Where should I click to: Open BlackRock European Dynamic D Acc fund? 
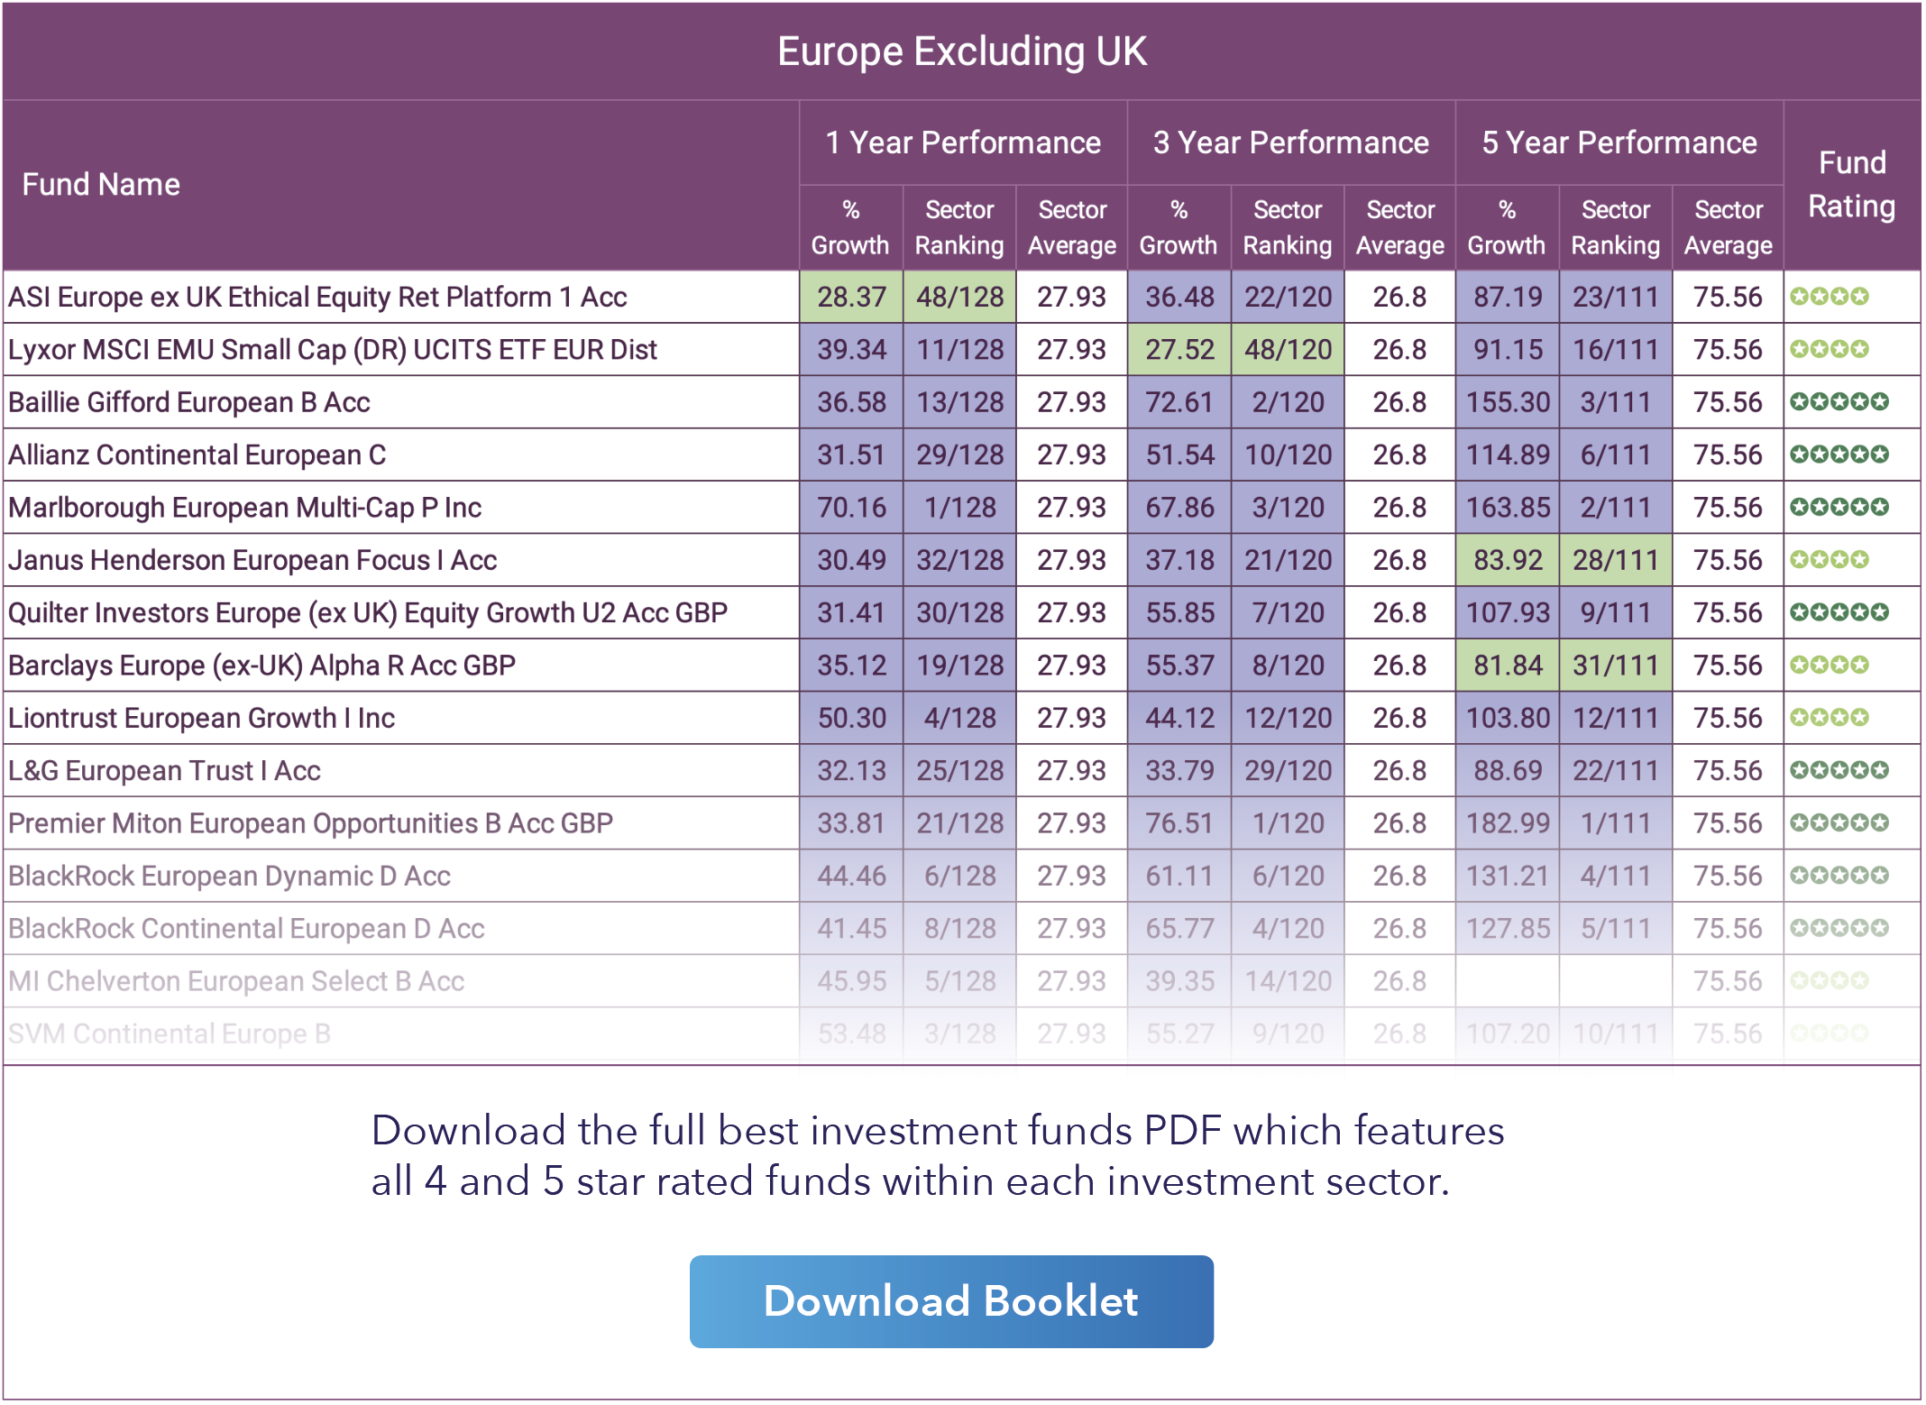229,877
